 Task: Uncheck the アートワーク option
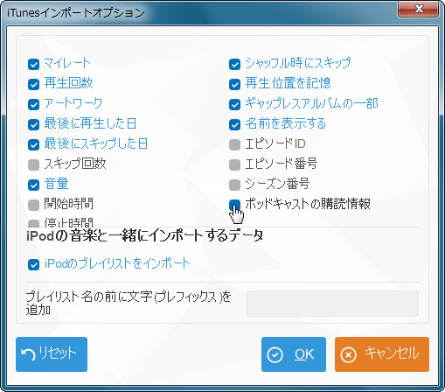pyautogui.click(x=33, y=105)
